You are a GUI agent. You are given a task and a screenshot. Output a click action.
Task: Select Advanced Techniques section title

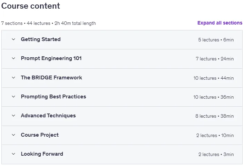[48, 116]
